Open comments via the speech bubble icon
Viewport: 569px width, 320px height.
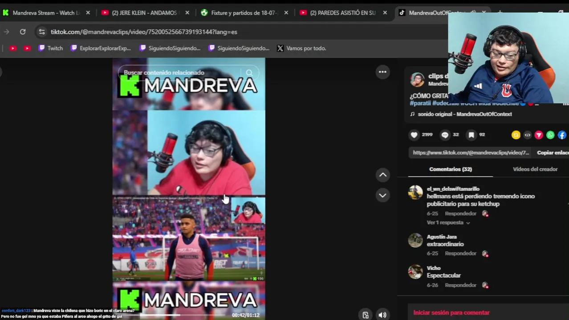coord(445,135)
